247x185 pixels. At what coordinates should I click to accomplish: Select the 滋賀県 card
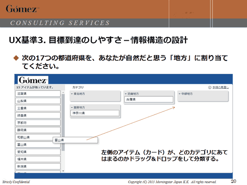tap(38, 94)
